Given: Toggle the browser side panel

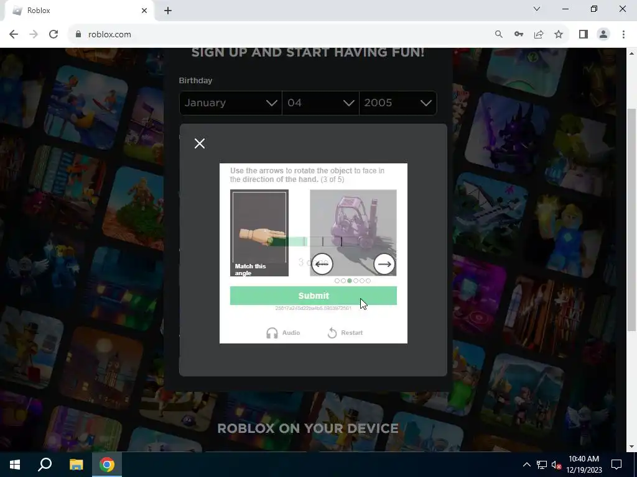Looking at the screenshot, I should tap(584, 35).
